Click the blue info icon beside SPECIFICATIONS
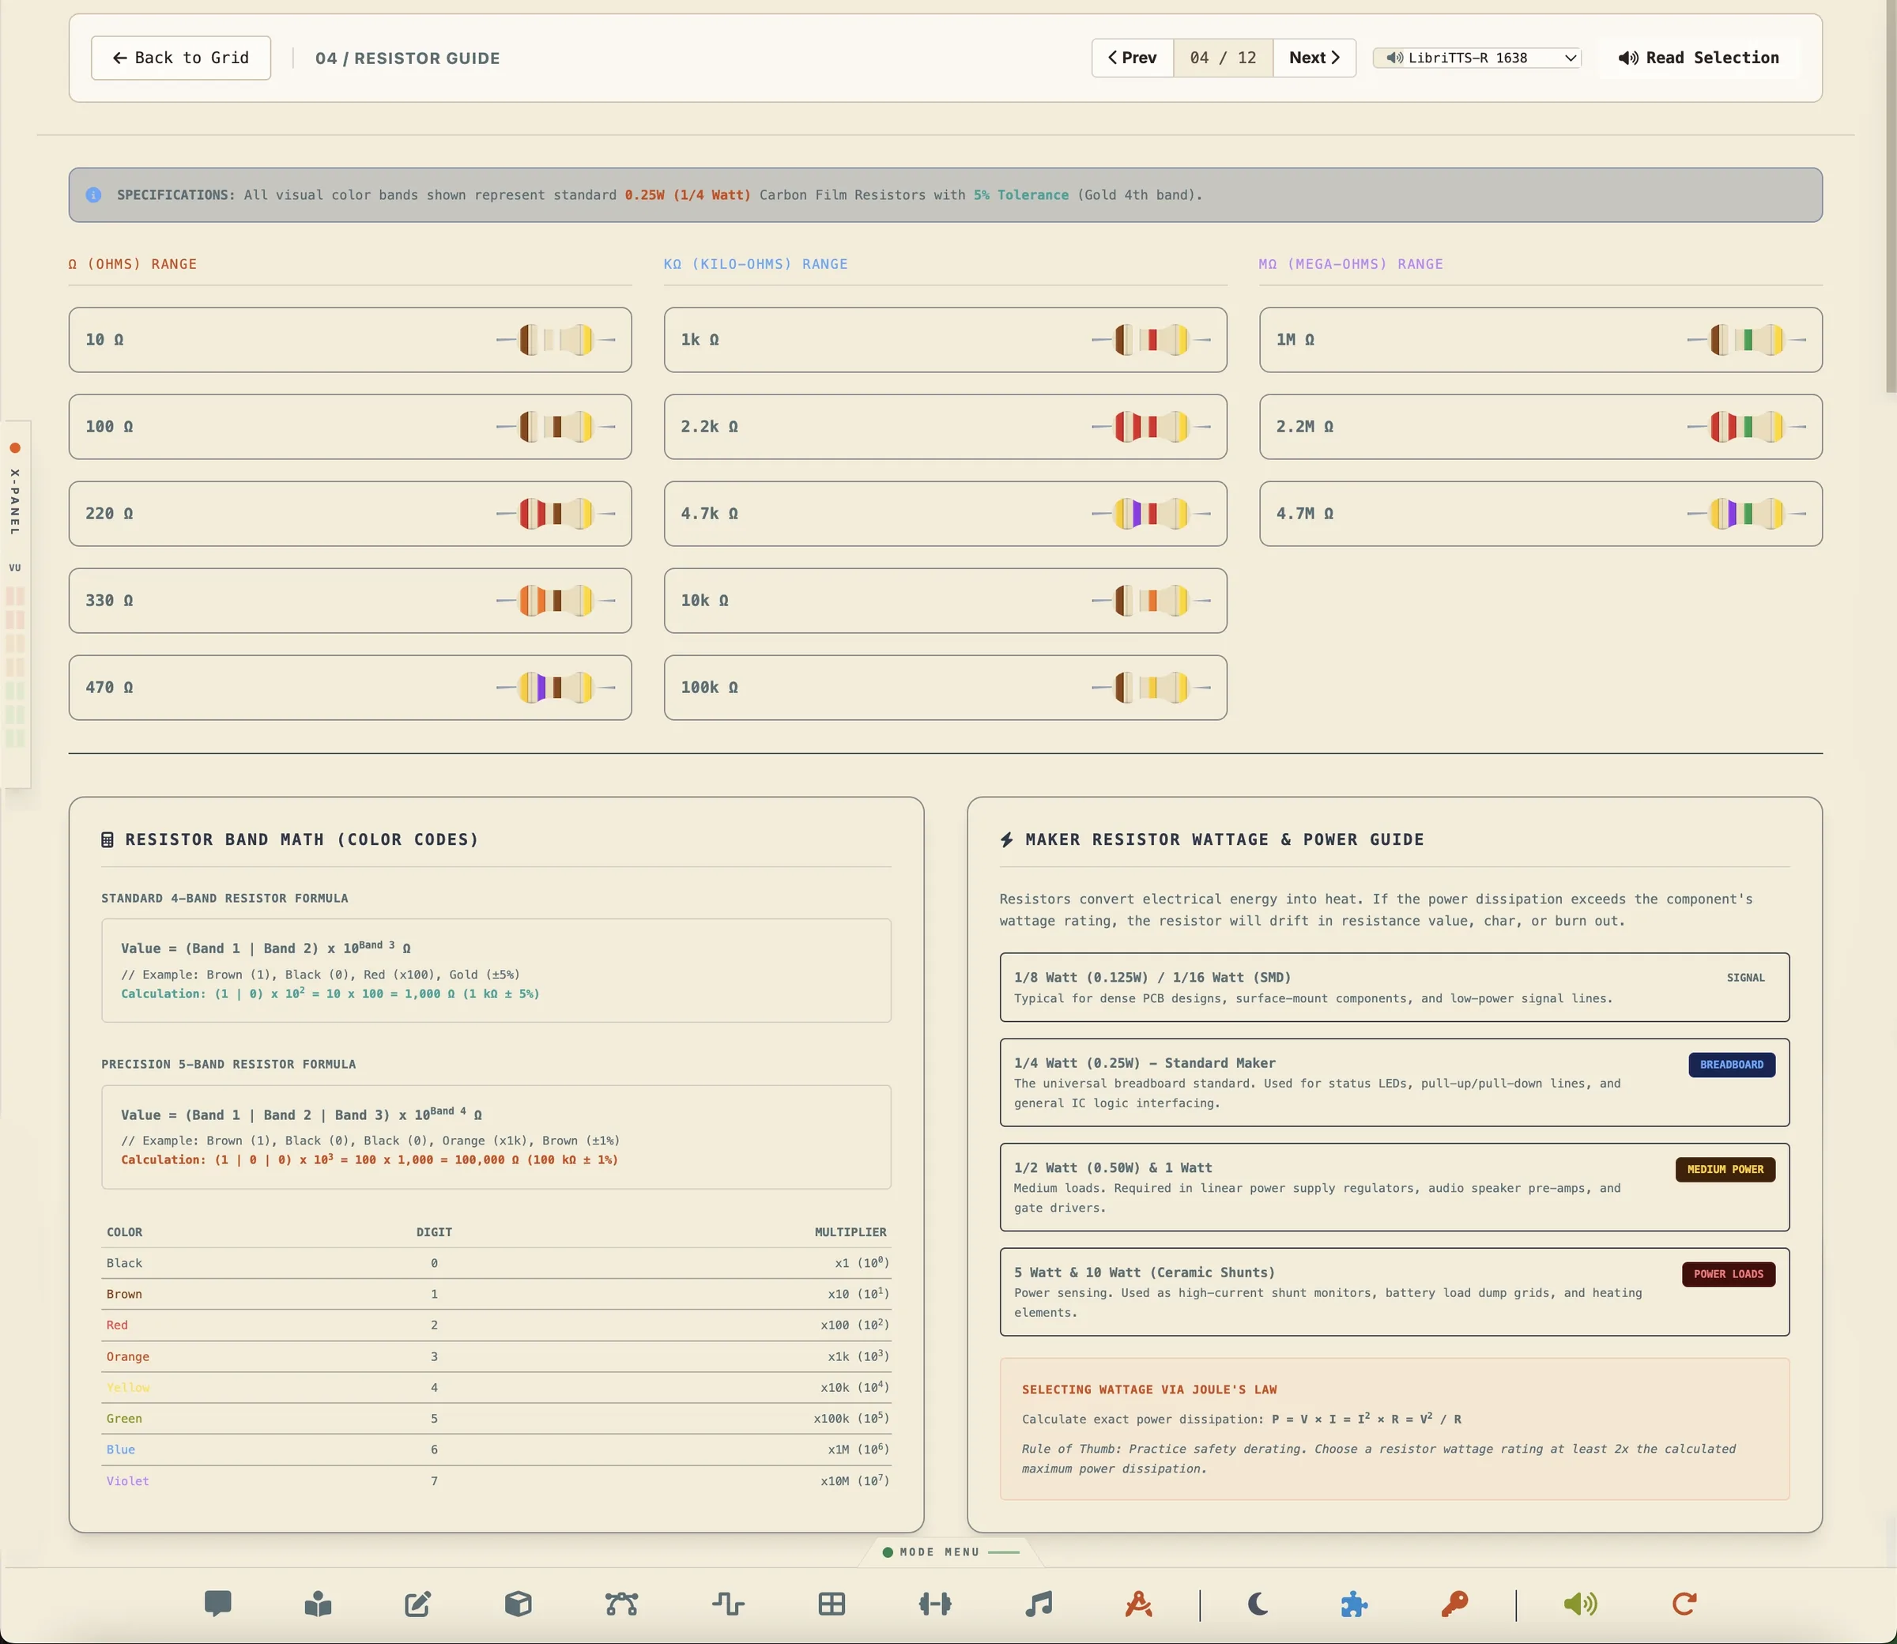 [93, 194]
